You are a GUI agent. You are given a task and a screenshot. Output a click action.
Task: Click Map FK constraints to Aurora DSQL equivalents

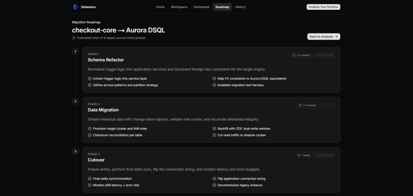[x=252, y=79]
